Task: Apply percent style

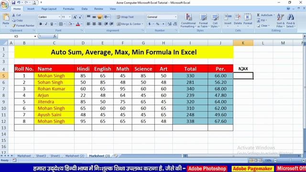Action: 157,24
